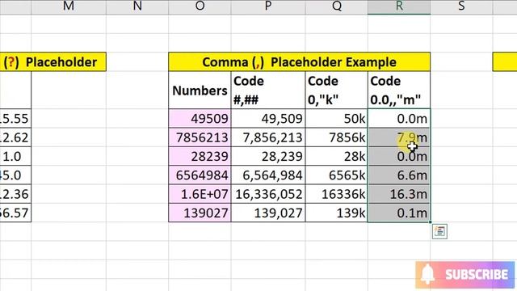
Task: Select the 0.0m cell beside 50k
Action: pyautogui.click(x=399, y=119)
